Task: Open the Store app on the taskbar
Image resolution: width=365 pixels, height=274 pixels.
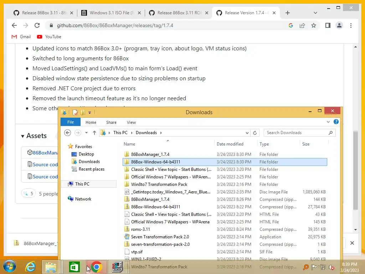Action: pos(74,267)
